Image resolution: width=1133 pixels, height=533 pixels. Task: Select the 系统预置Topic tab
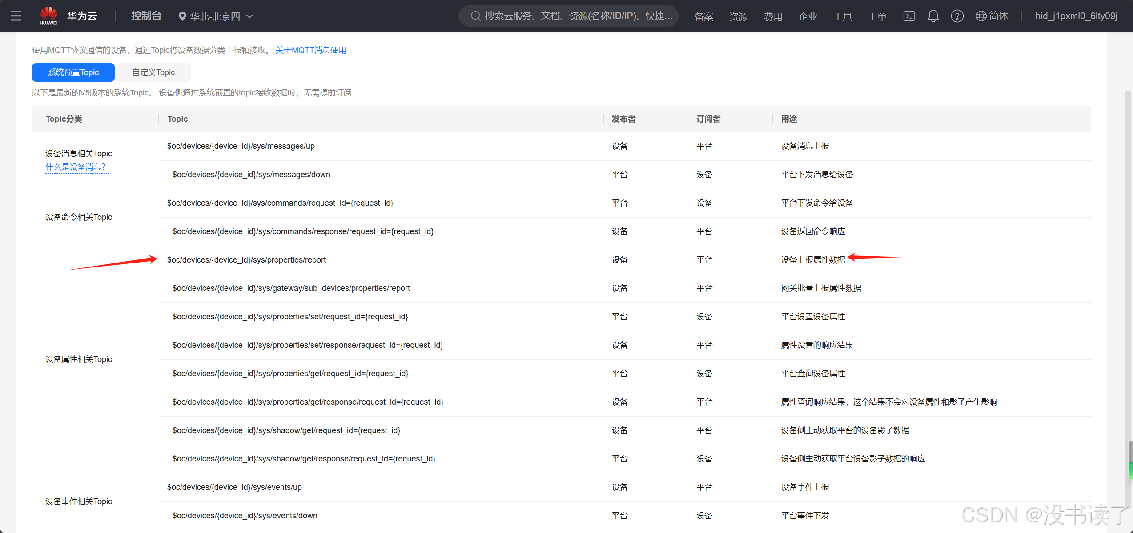click(73, 72)
